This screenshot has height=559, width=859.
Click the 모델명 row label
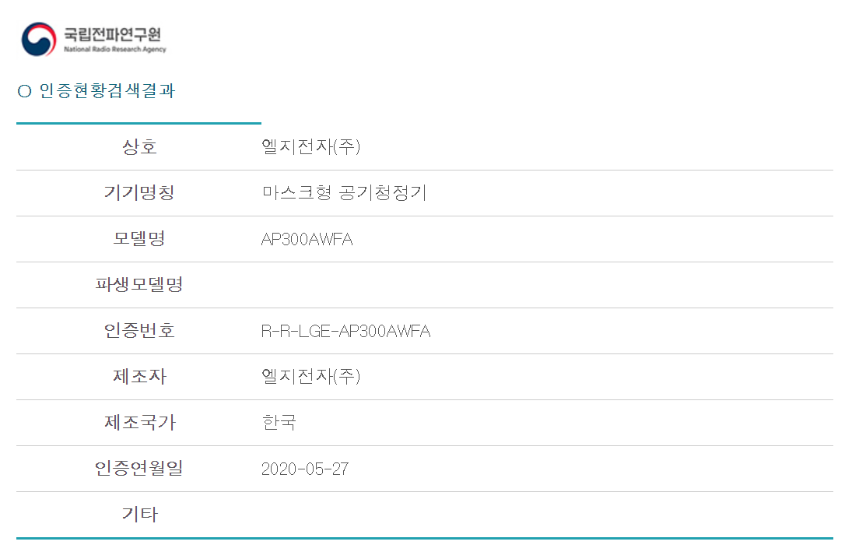point(139,239)
